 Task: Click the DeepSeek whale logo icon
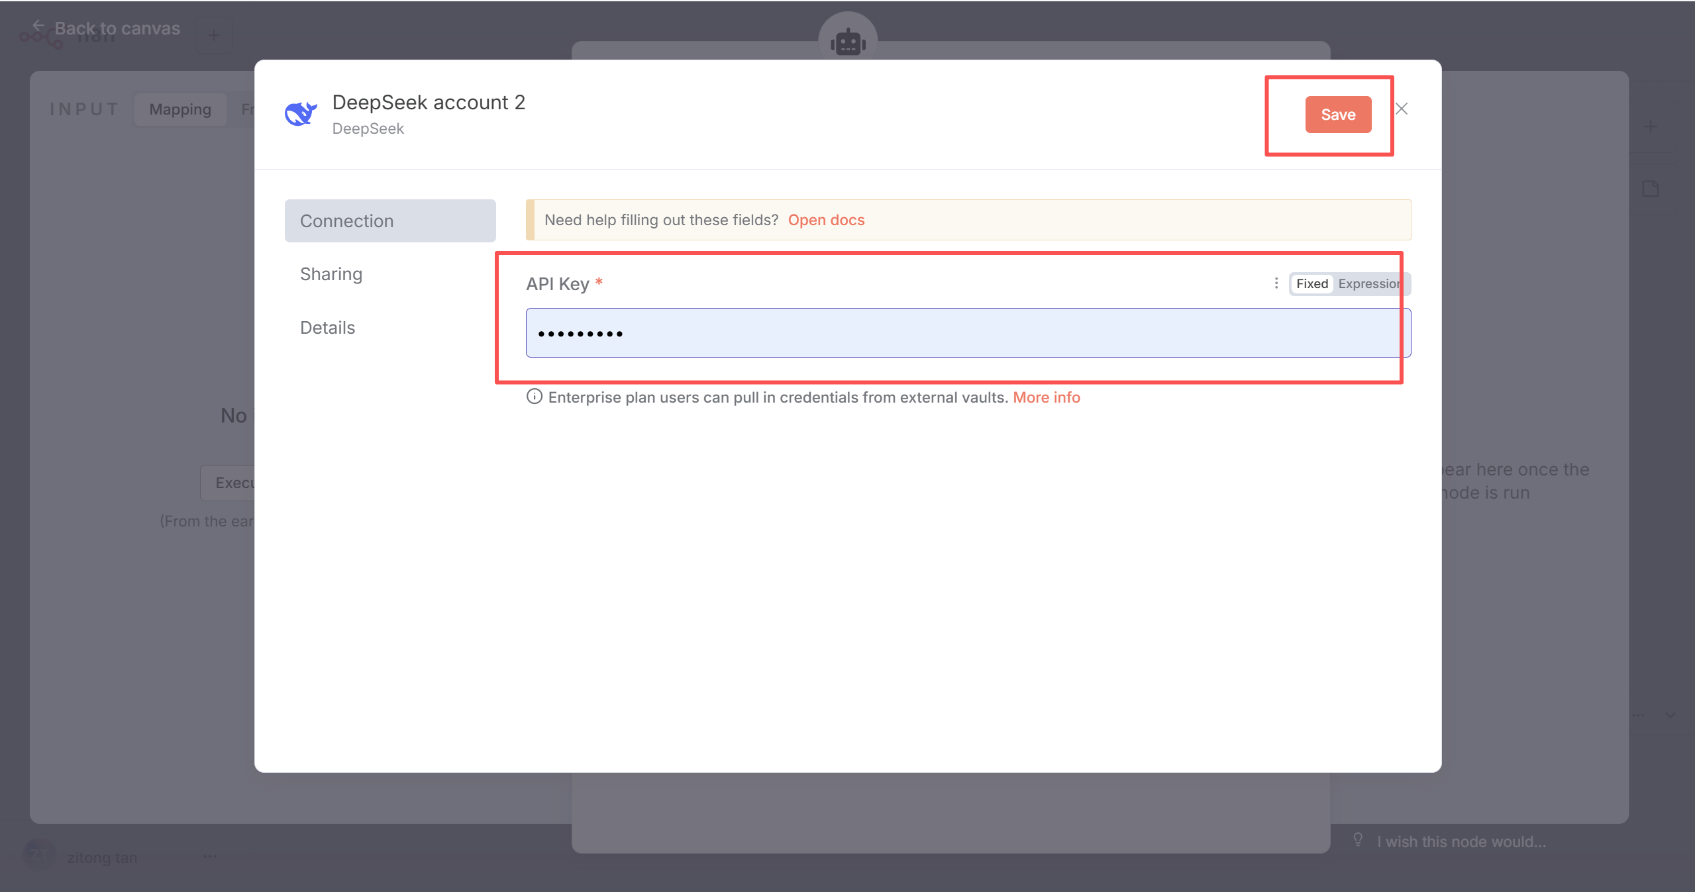point(301,114)
